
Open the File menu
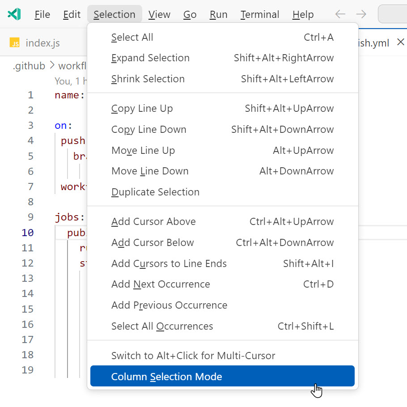(x=42, y=14)
